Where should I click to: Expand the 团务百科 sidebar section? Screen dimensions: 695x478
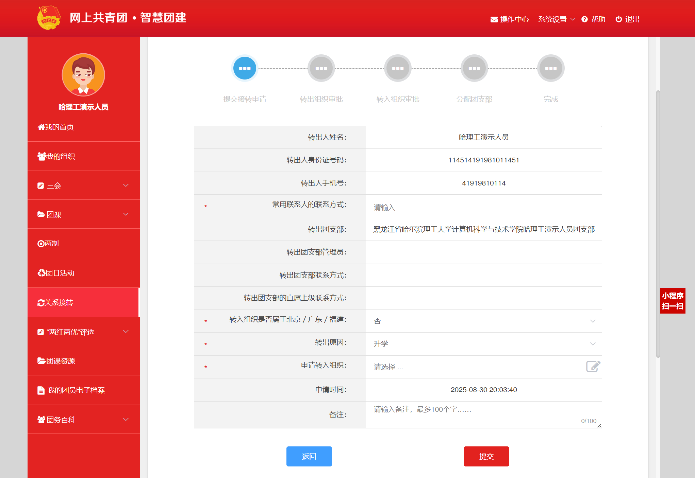[x=83, y=420]
